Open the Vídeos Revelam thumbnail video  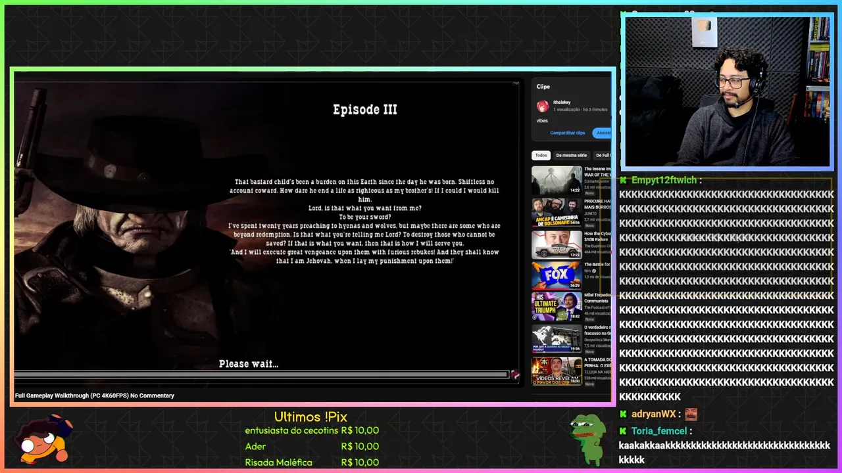click(x=557, y=371)
